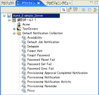The height and width of the screenshot is (95, 99).
Task: Click the Forgot Password template icon
Action: click(24, 55)
